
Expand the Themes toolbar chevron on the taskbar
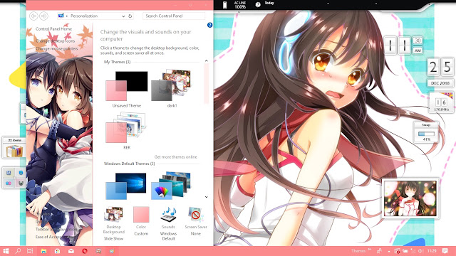point(369,250)
